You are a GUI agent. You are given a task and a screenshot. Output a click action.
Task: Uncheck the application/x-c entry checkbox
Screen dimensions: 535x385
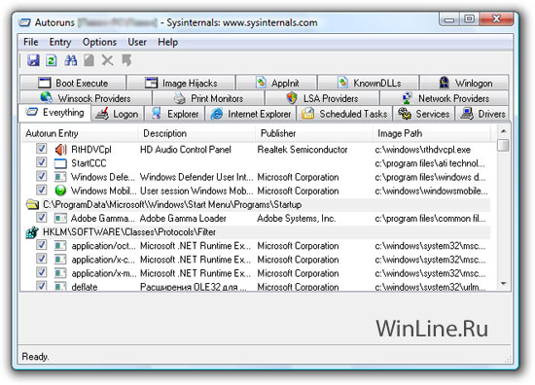[x=41, y=259]
